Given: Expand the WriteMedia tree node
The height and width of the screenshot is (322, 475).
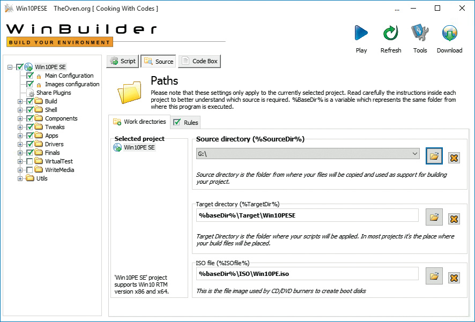Looking at the screenshot, I should pyautogui.click(x=20, y=170).
